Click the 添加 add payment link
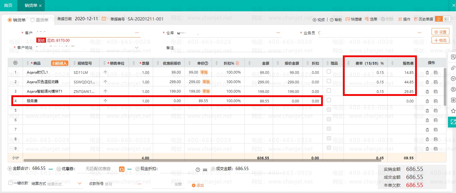The image size is (456, 193). pyautogui.click(x=198, y=185)
